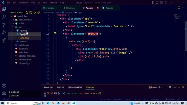Click the minimap code overview
The height and width of the screenshot is (105, 187).
pyautogui.click(x=177, y=18)
